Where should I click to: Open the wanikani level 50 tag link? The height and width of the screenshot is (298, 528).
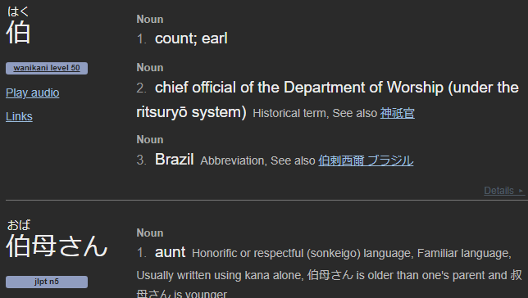(47, 68)
